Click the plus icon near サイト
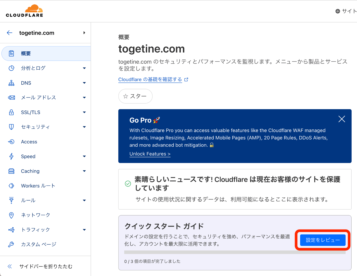357x276 pixels. [338, 11]
